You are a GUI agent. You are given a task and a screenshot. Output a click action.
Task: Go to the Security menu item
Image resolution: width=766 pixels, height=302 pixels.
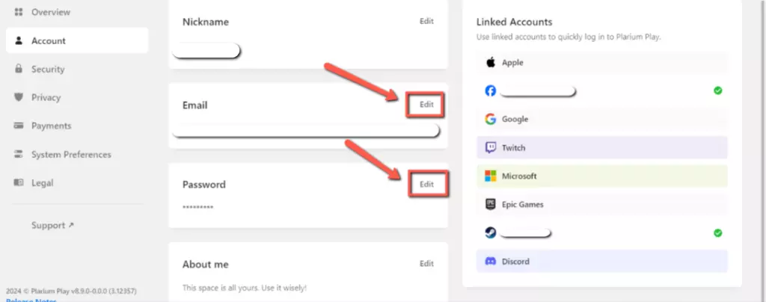point(48,70)
